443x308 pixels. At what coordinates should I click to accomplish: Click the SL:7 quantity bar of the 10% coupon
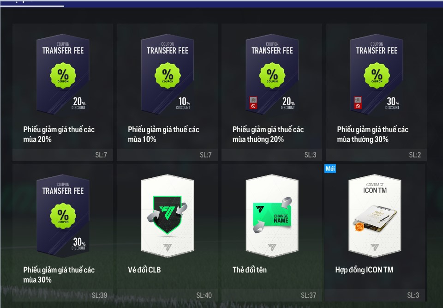pyautogui.click(x=167, y=155)
